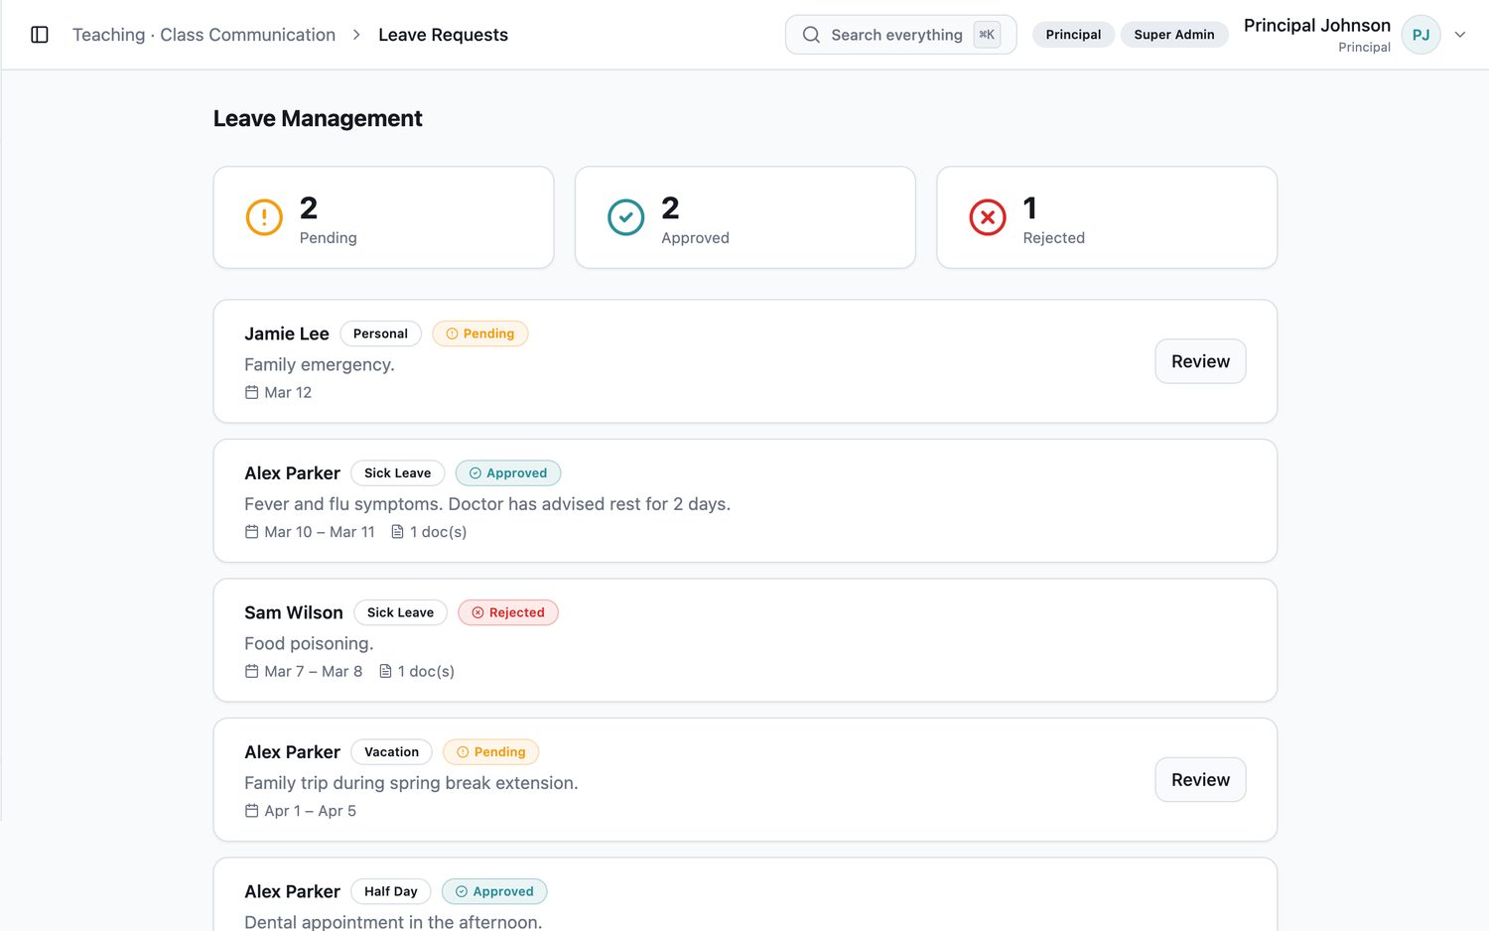The height and width of the screenshot is (931, 1489).
Task: Click the ⌘K shortcut badge
Action: point(987,35)
